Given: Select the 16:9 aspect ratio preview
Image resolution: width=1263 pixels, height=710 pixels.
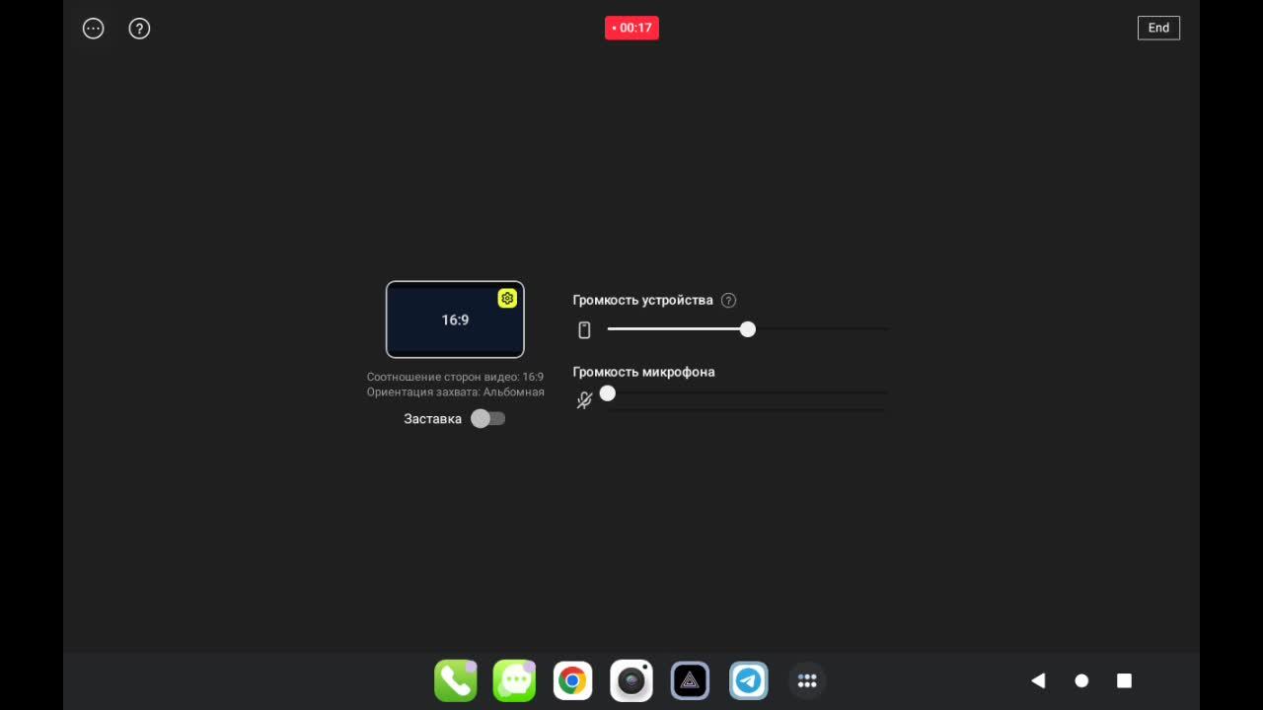Looking at the screenshot, I should 455,319.
